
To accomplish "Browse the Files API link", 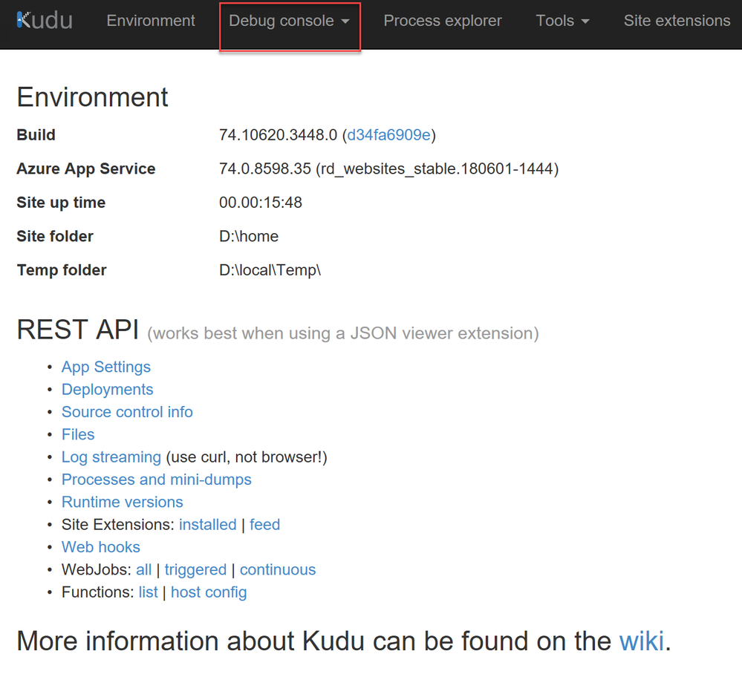I will 78,434.
